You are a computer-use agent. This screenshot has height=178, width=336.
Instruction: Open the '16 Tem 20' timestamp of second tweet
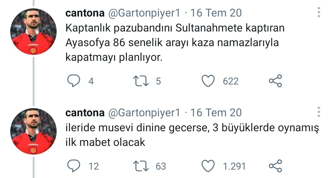pos(216,113)
